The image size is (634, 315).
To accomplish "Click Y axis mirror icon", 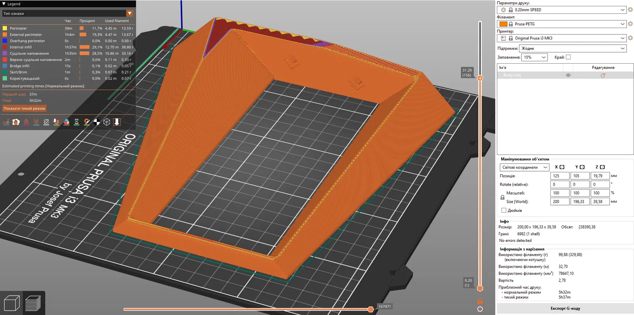I will [582, 167].
